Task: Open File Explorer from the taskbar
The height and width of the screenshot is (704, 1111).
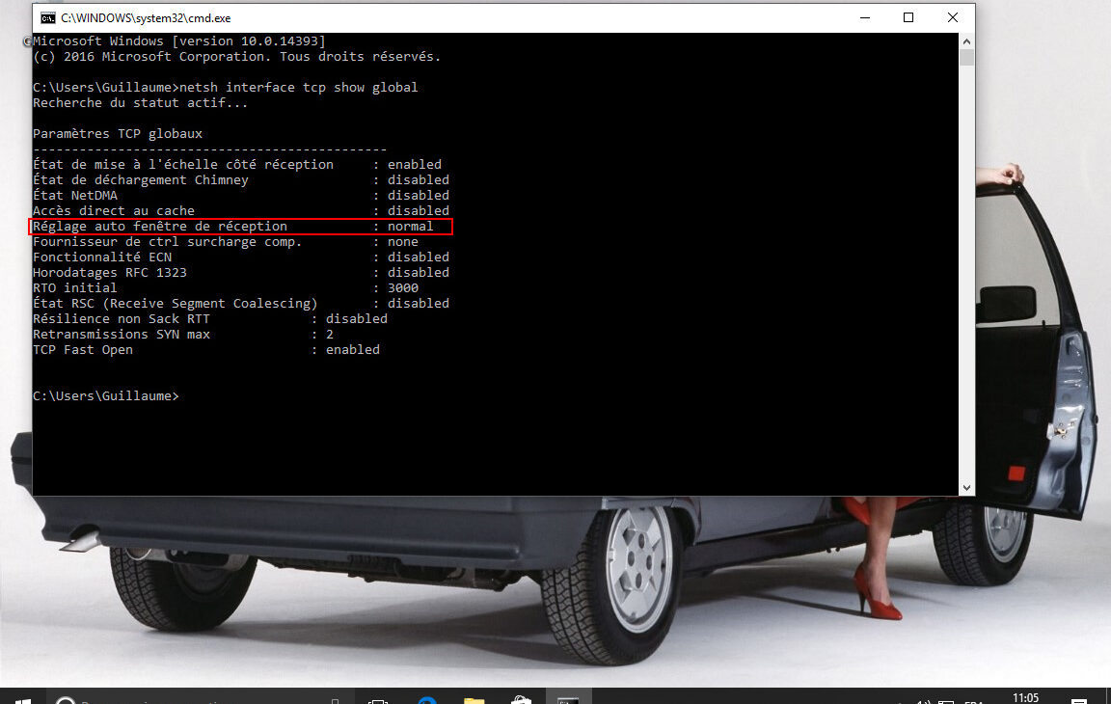Action: click(x=474, y=699)
